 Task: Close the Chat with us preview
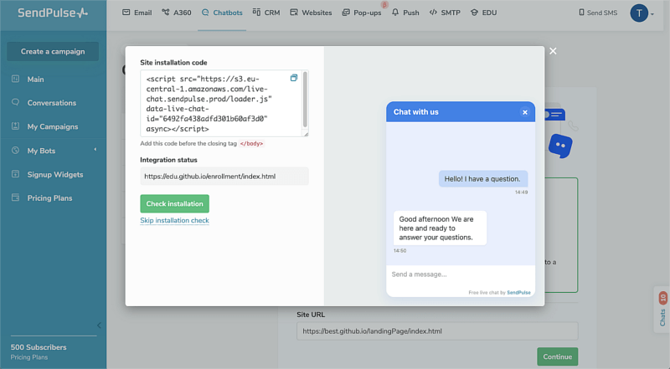[525, 112]
